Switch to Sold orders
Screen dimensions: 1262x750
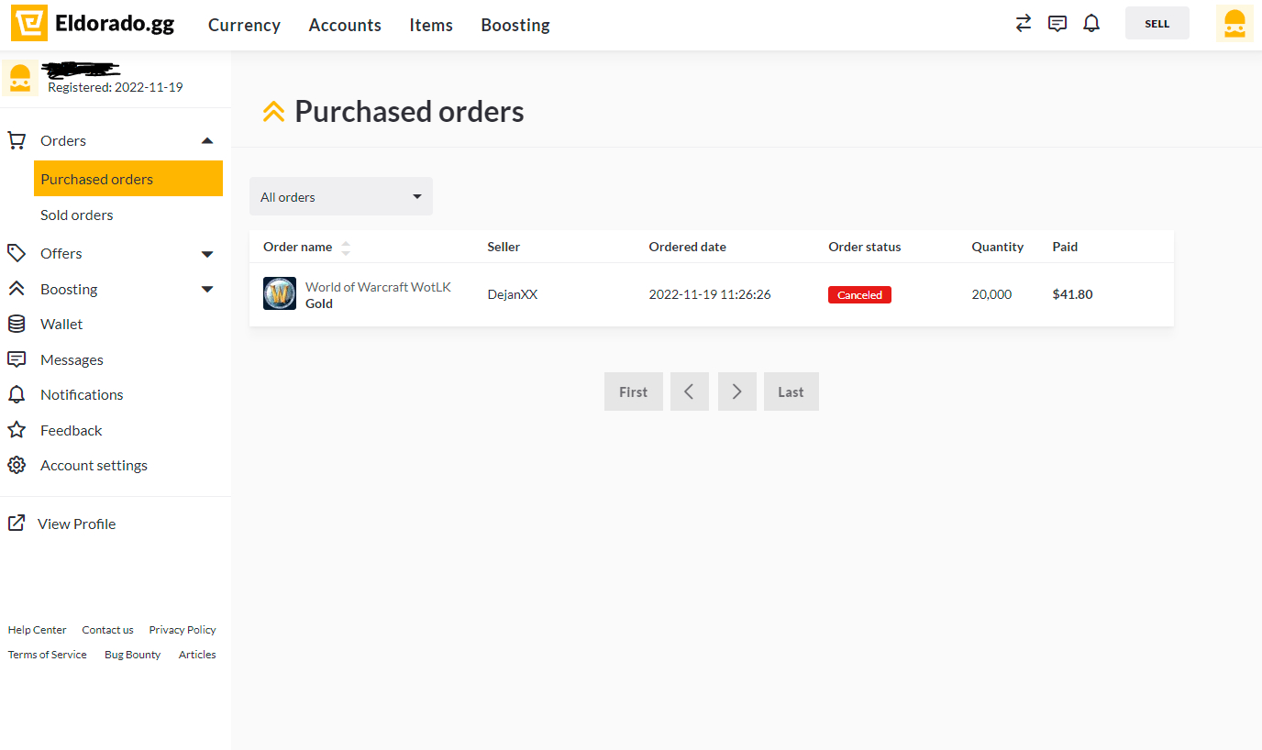point(76,215)
